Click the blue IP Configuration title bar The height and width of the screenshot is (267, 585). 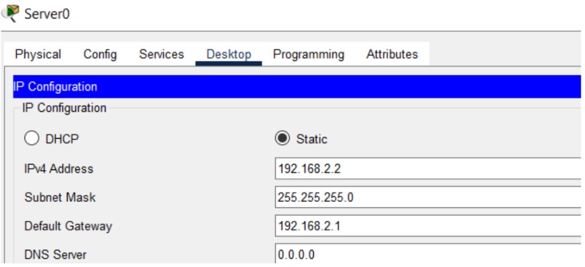pyautogui.click(x=297, y=87)
